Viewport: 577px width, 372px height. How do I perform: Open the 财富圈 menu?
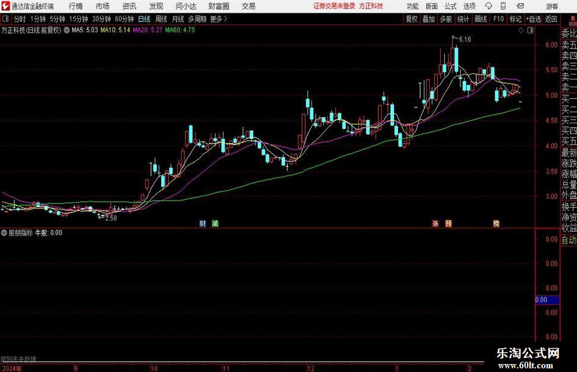click(219, 6)
